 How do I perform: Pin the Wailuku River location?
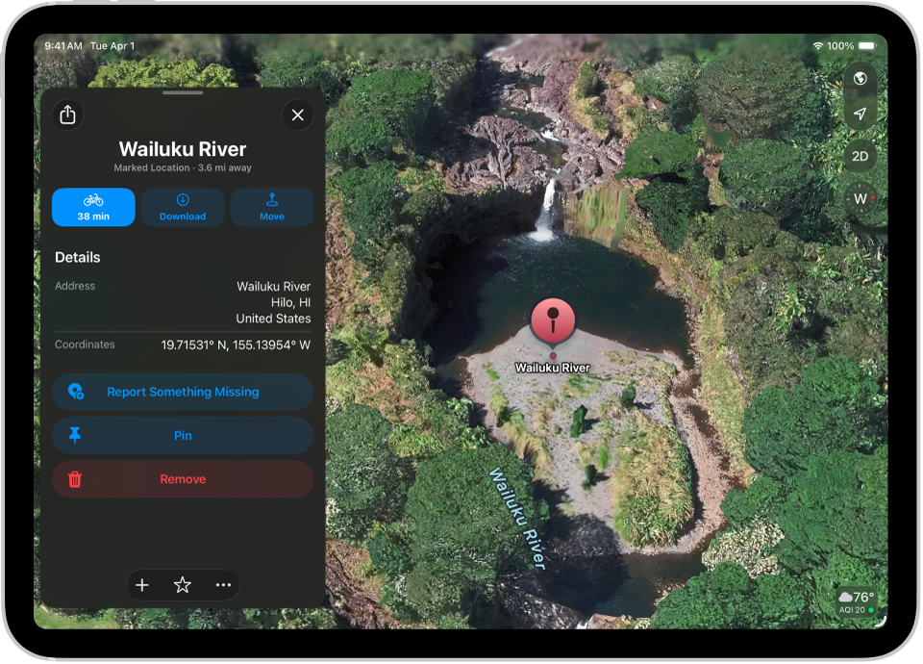[x=182, y=435]
